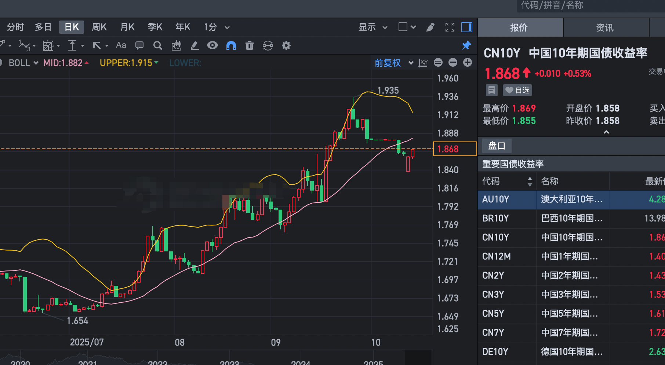Open the 显示 display dropdown
This screenshot has width=665, height=365.
coord(373,27)
